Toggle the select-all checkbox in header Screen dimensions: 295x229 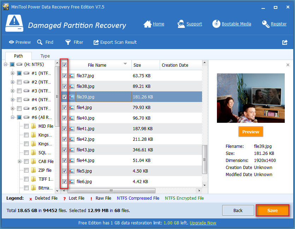click(64, 65)
